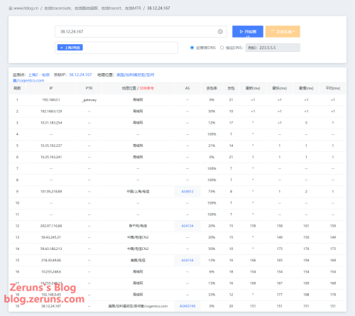Open the node selection multi-select box
Viewport: 355px width, 316px height.
pos(116,48)
